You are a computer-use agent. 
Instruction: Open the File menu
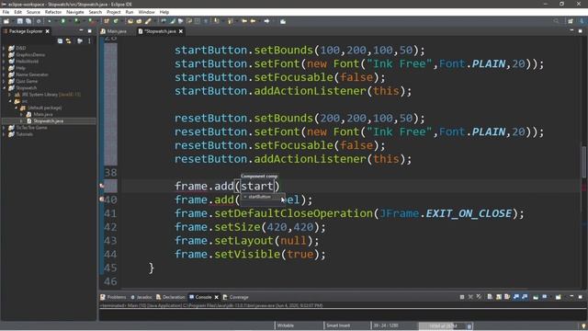tap(6, 12)
